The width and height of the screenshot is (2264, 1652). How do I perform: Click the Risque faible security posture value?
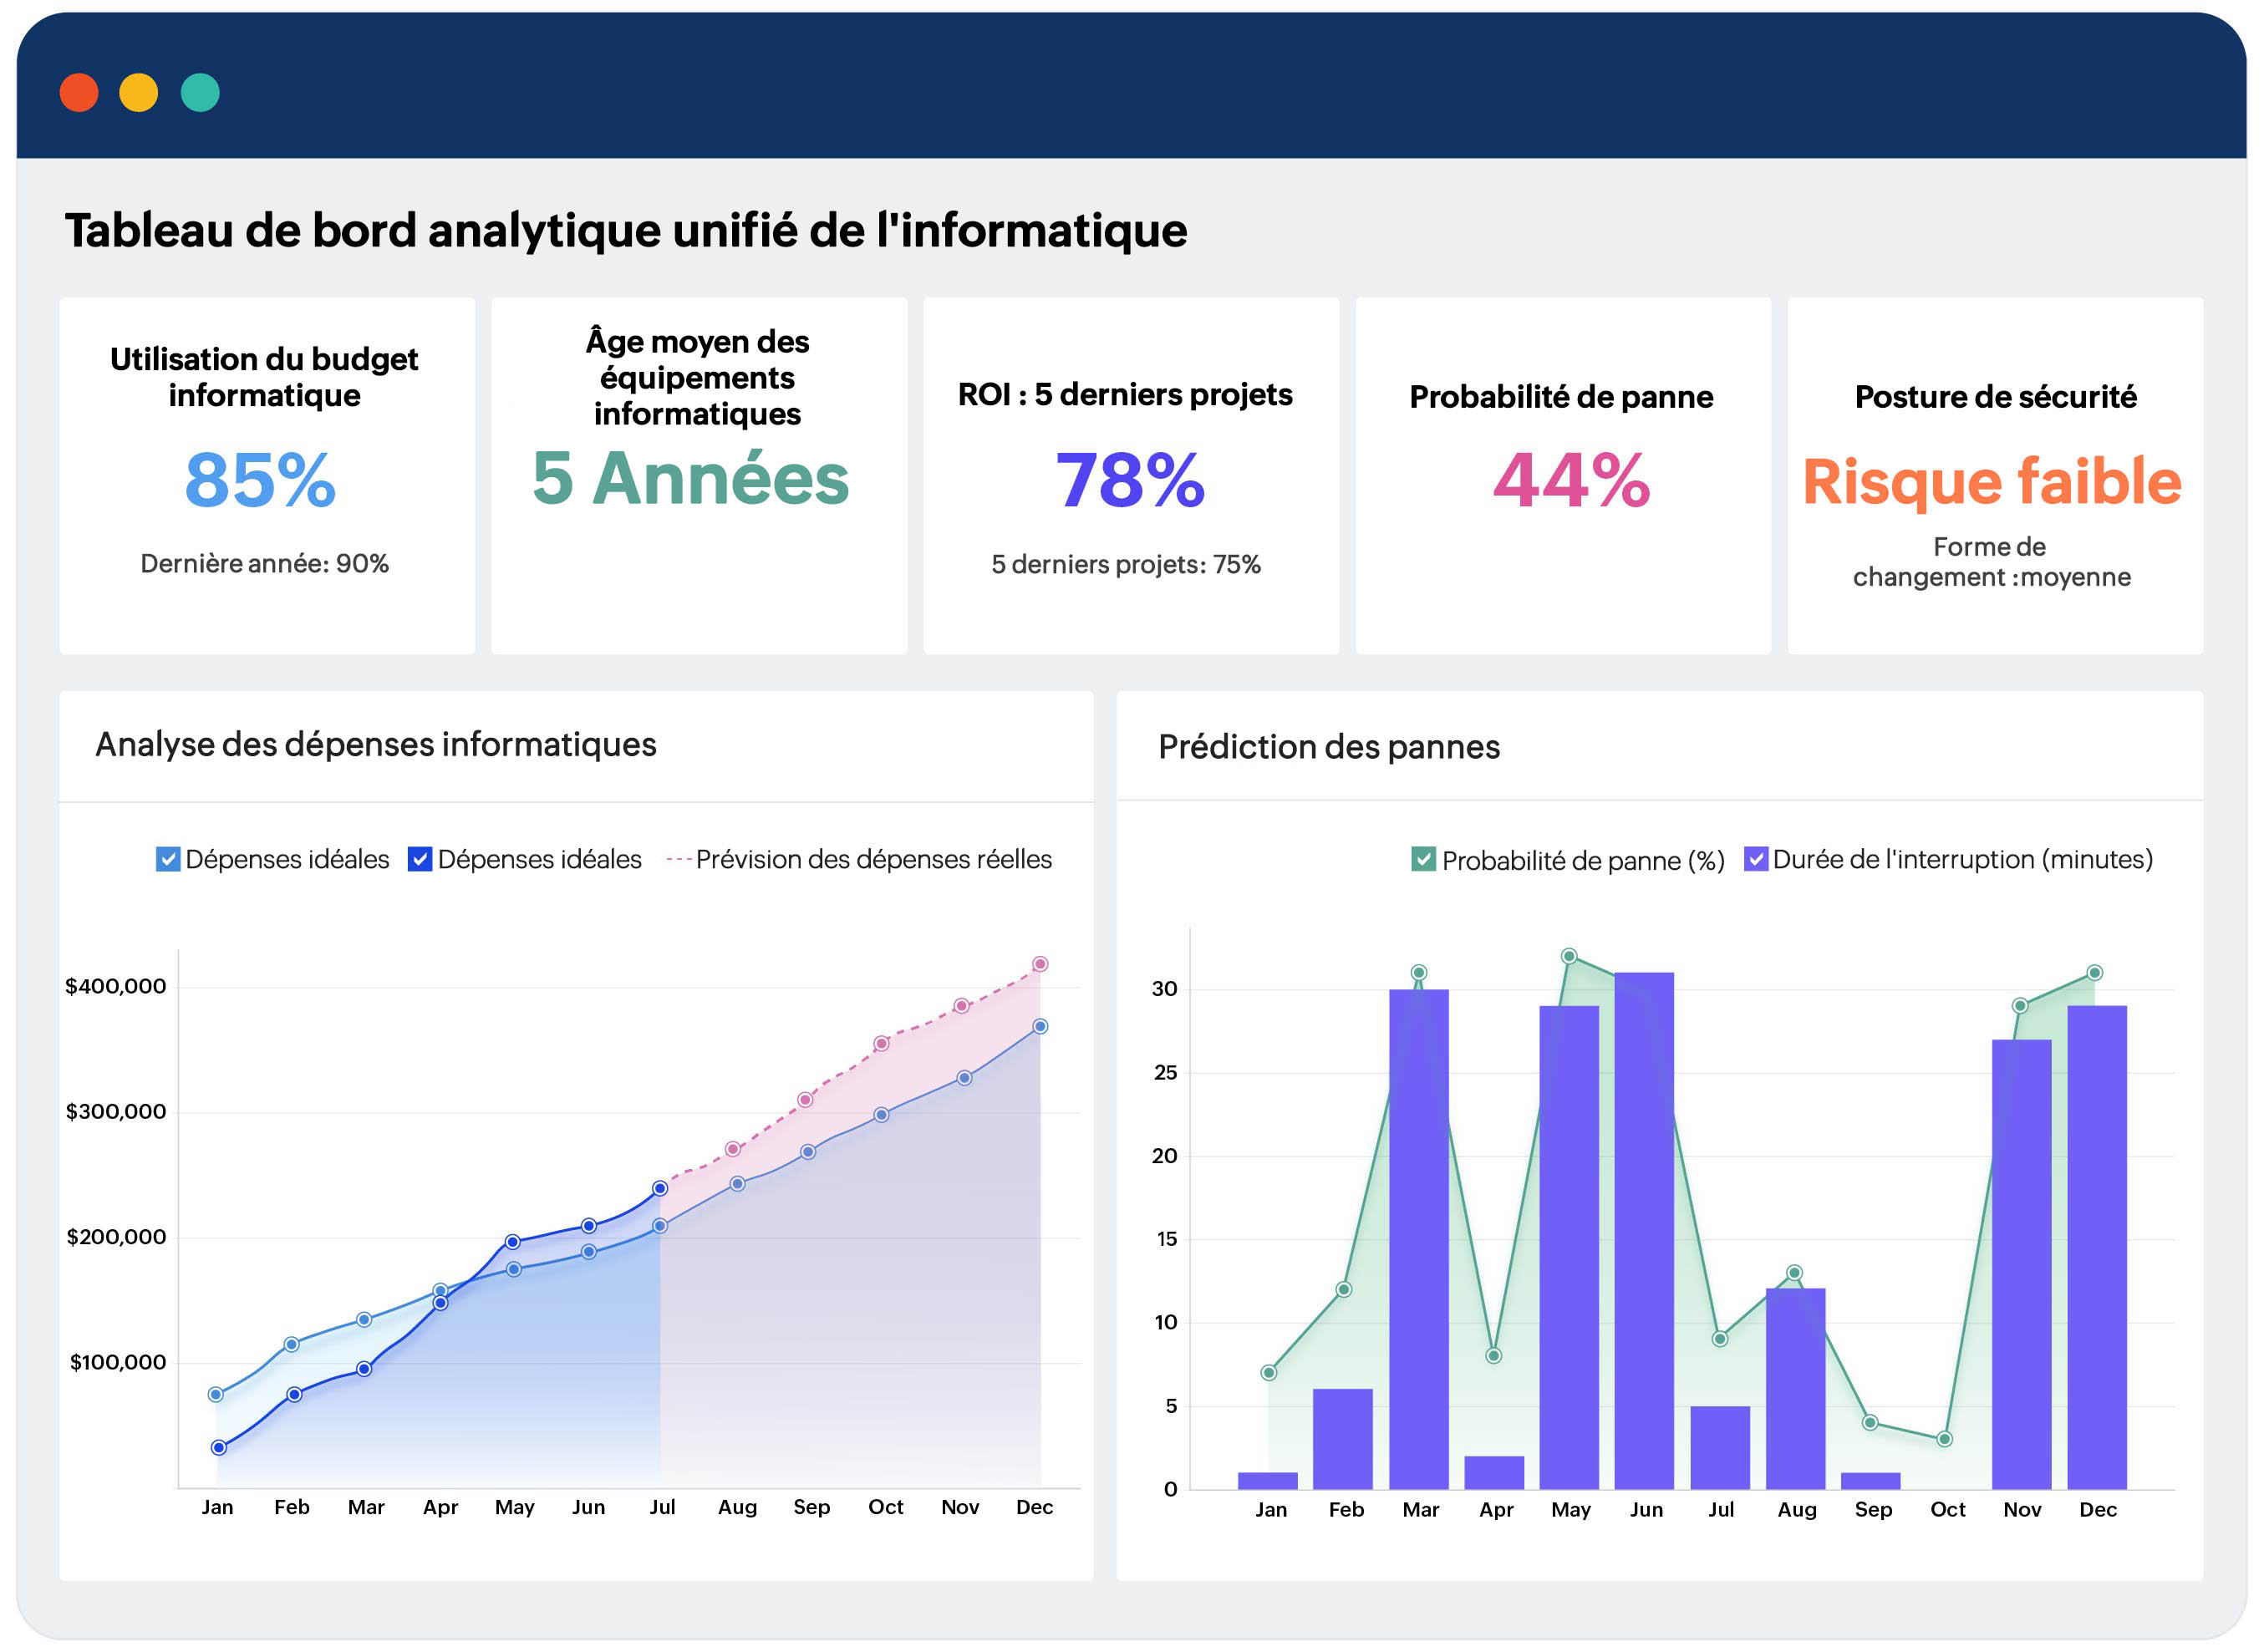1991,482
